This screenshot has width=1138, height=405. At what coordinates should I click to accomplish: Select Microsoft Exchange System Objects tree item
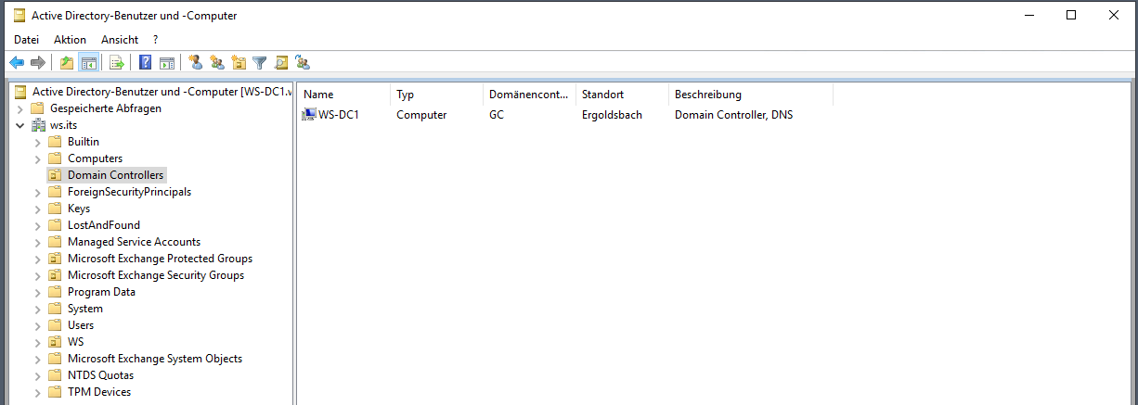155,359
